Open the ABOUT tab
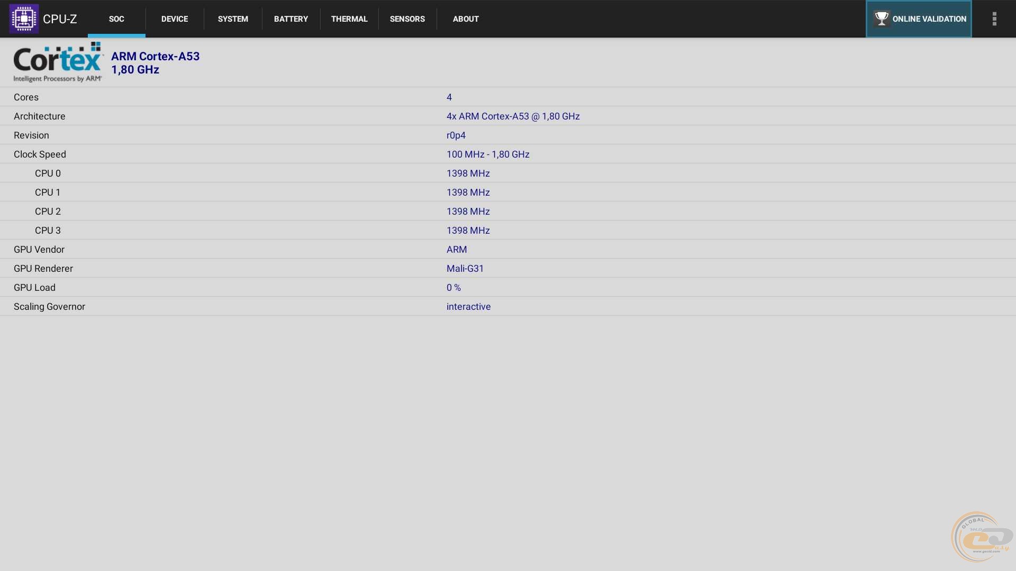This screenshot has width=1016, height=571. [x=466, y=19]
